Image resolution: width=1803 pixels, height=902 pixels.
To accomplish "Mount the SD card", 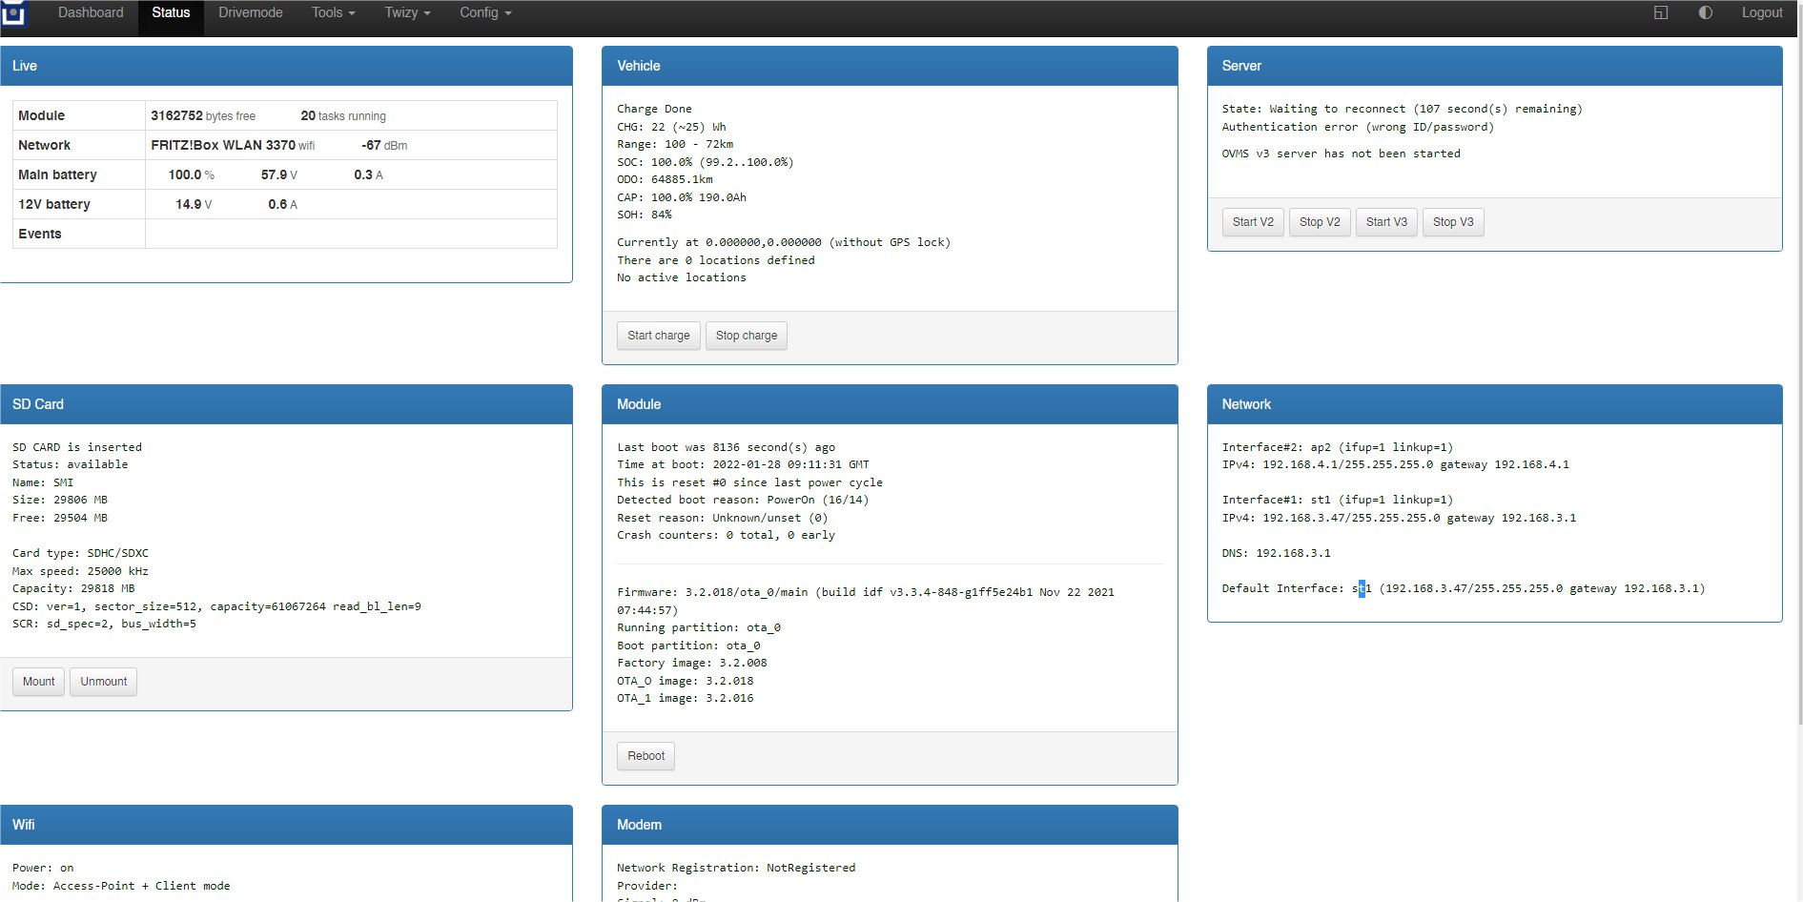I will [38, 682].
